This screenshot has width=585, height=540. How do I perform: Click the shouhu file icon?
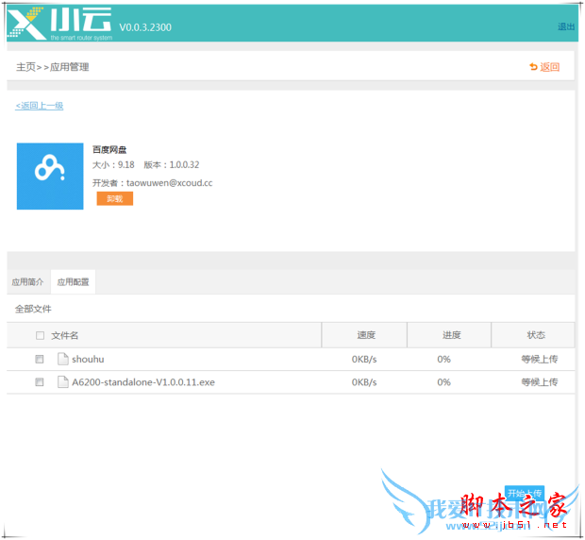tap(63, 359)
